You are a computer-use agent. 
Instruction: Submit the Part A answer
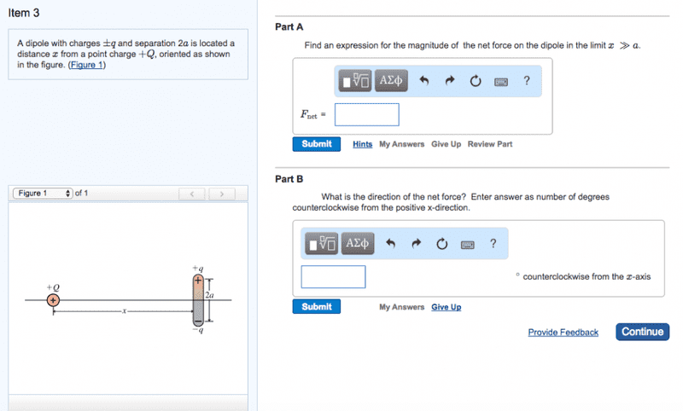pos(317,144)
